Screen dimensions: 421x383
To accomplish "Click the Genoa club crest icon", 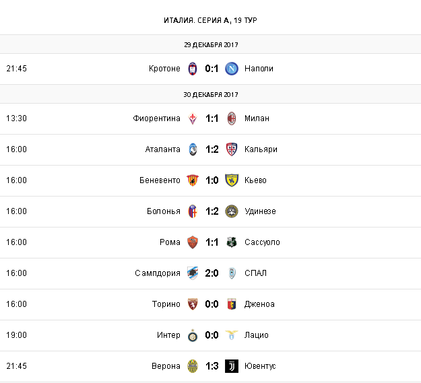I will click(232, 304).
